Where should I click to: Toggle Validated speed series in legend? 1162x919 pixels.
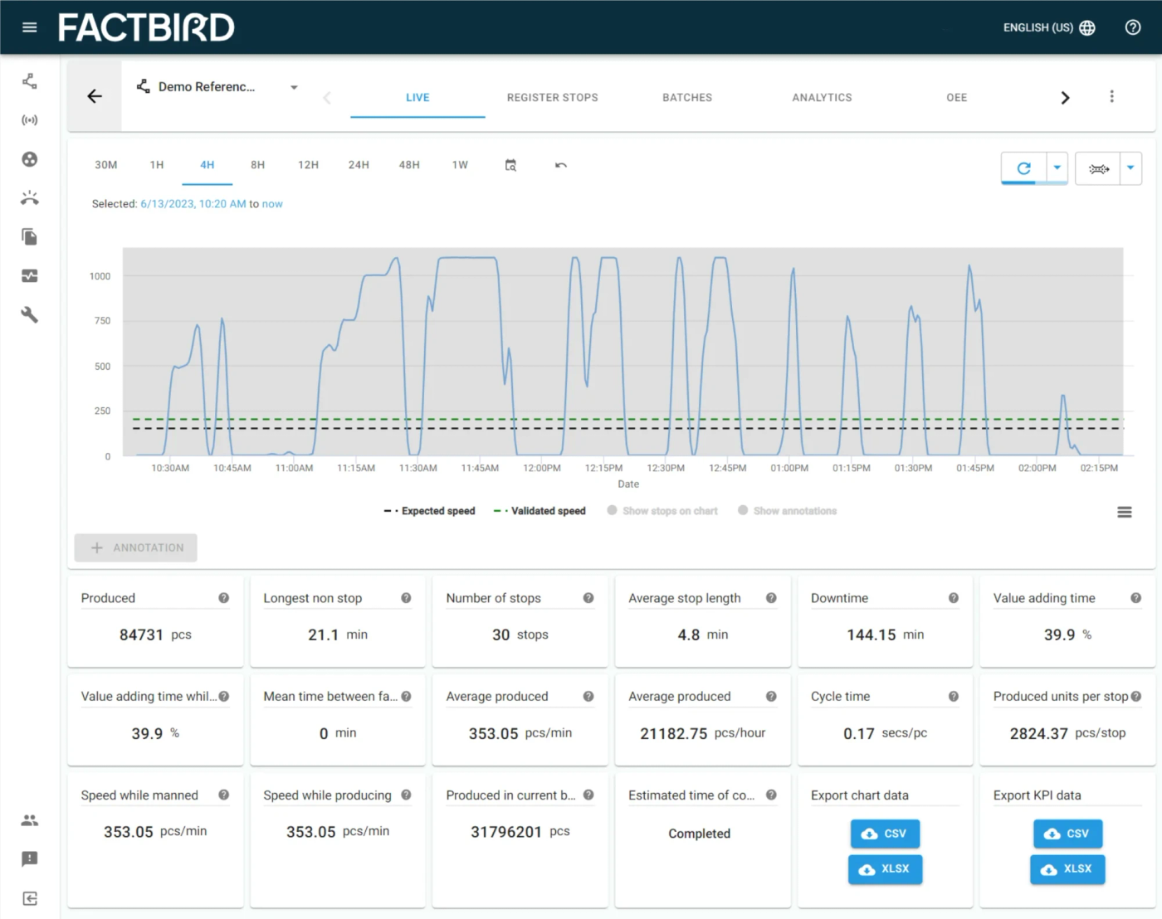539,511
